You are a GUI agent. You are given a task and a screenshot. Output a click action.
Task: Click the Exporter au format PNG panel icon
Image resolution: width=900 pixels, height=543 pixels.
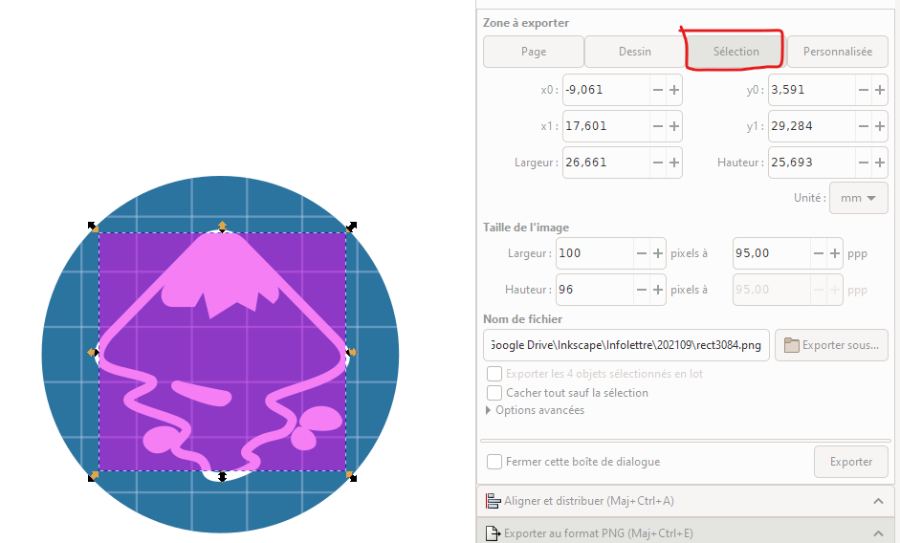click(494, 533)
